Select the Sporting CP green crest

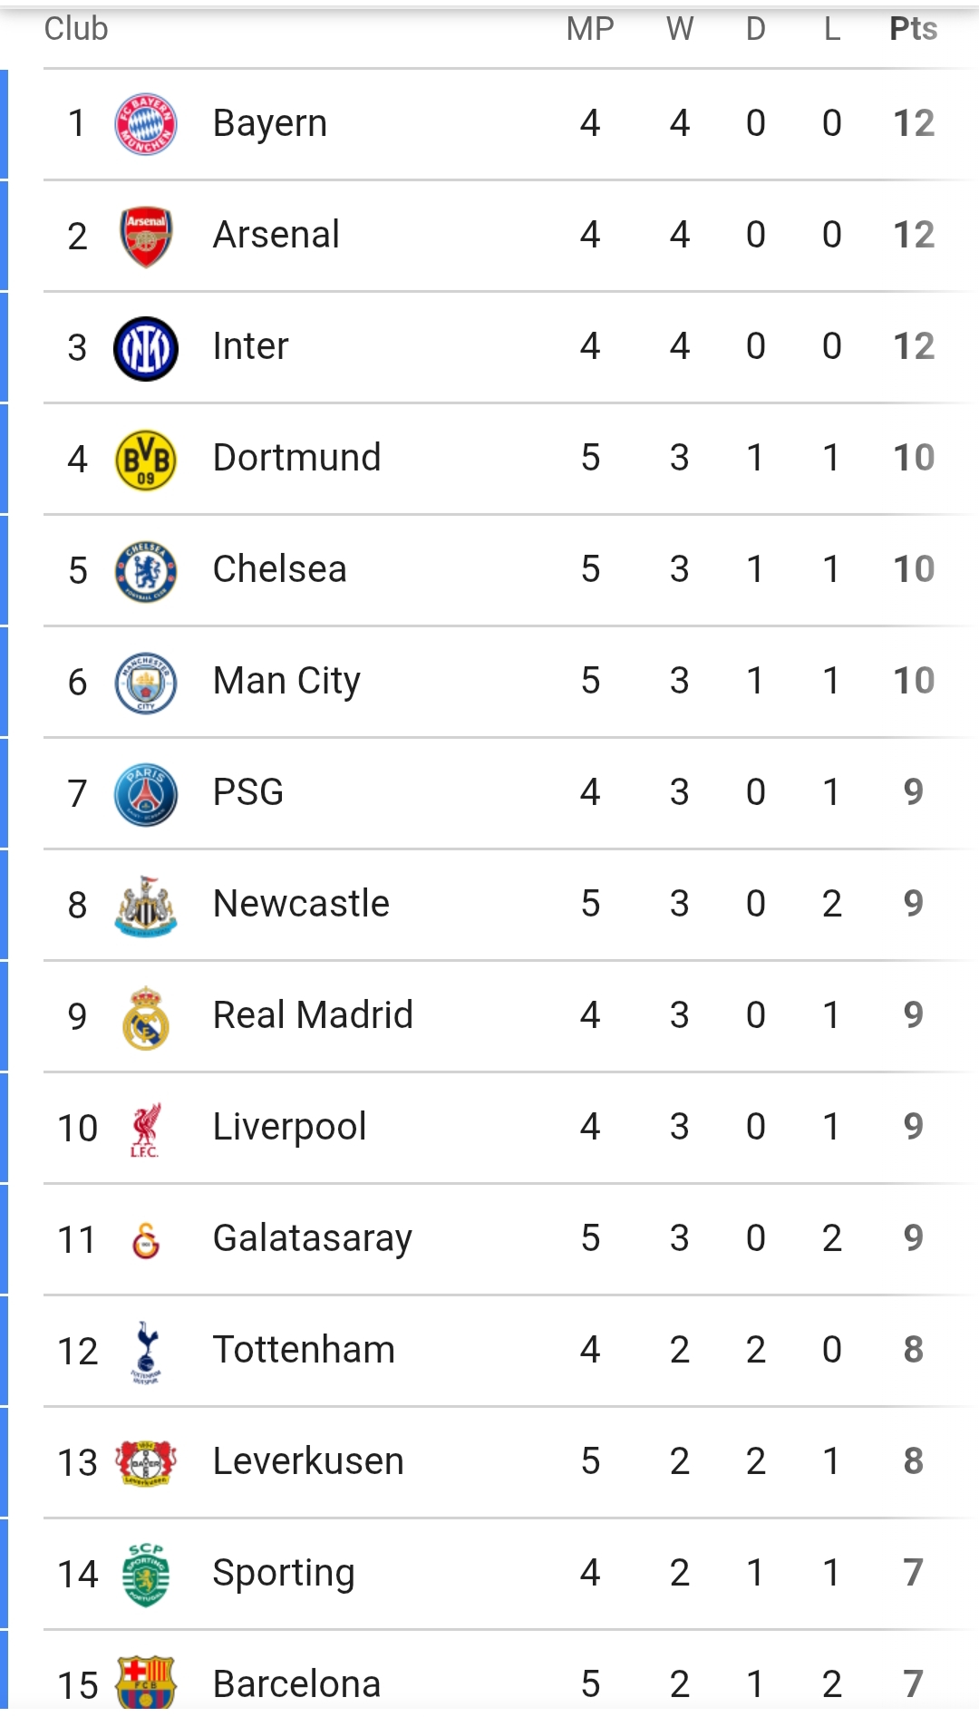pos(145,1575)
